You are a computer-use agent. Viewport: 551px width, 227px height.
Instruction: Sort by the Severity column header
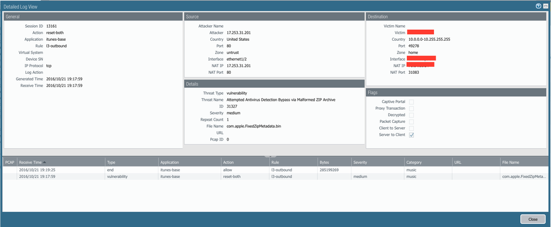pyautogui.click(x=378, y=163)
